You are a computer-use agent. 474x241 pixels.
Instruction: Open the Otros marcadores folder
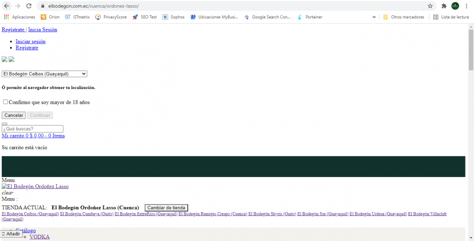pyautogui.click(x=403, y=17)
